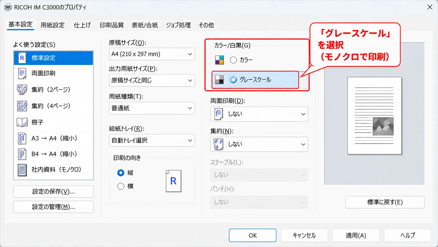Click 標準に戻す(E) button
This screenshot has width=438, height=247.
(x=385, y=202)
